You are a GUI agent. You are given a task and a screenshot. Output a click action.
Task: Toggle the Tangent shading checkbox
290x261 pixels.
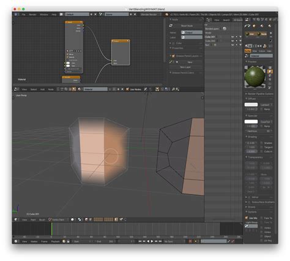click(261, 147)
